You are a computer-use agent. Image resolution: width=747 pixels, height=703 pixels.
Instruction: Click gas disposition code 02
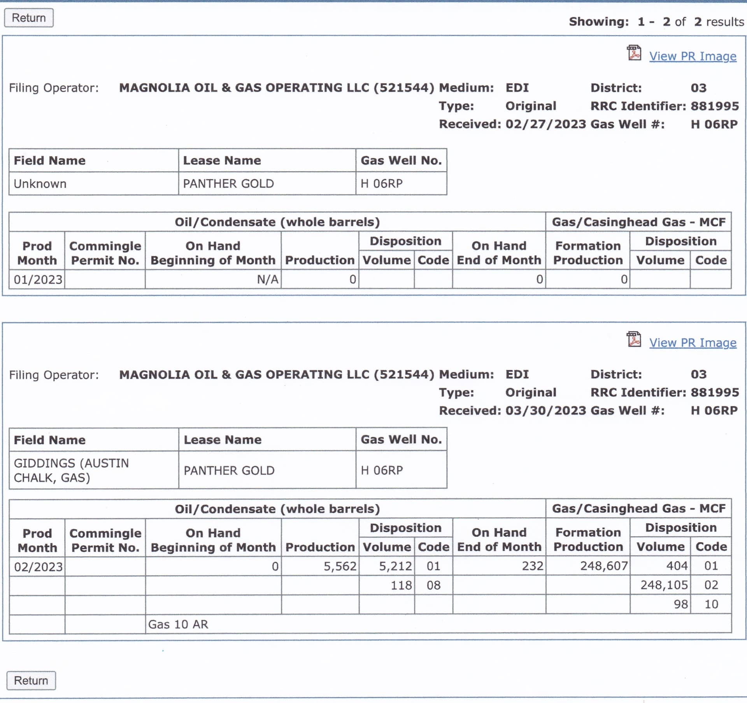click(x=711, y=585)
